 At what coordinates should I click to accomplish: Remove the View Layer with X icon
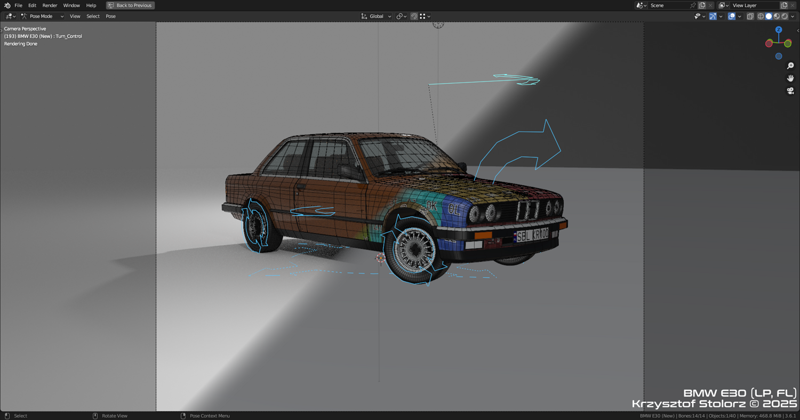pyautogui.click(x=793, y=5)
